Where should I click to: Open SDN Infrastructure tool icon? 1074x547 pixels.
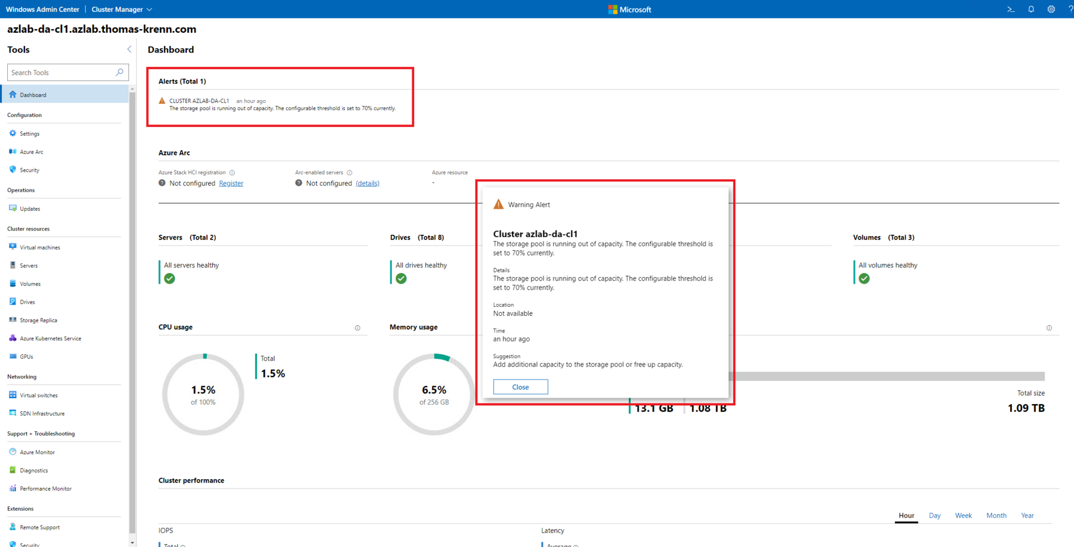(x=13, y=413)
